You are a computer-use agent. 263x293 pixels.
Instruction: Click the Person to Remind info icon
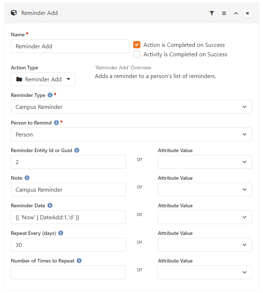click(56, 123)
